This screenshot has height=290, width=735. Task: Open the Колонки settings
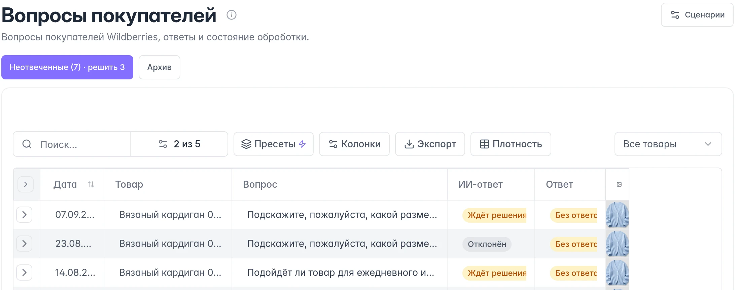point(354,144)
